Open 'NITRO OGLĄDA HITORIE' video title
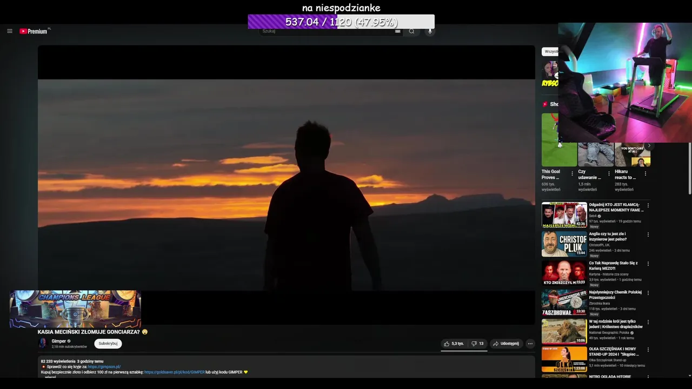 tap(610, 377)
